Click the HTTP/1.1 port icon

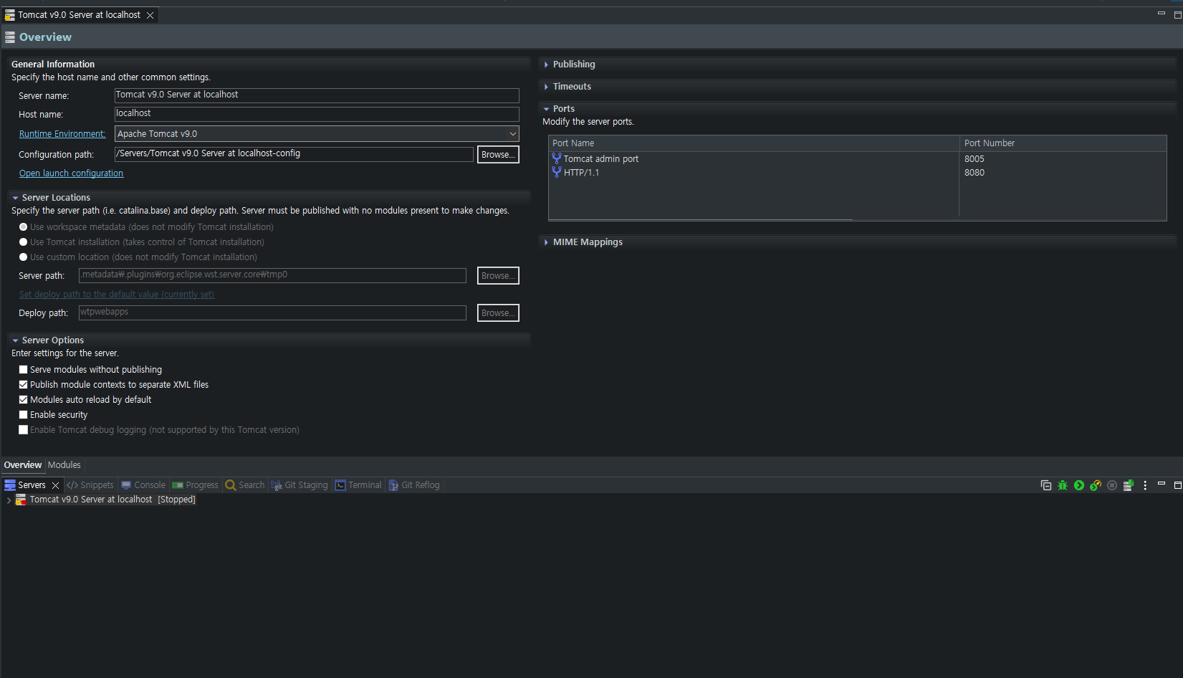point(557,172)
